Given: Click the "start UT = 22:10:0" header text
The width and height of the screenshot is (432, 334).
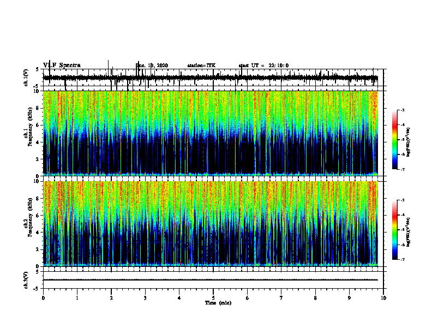Looking at the screenshot, I should (263, 65).
